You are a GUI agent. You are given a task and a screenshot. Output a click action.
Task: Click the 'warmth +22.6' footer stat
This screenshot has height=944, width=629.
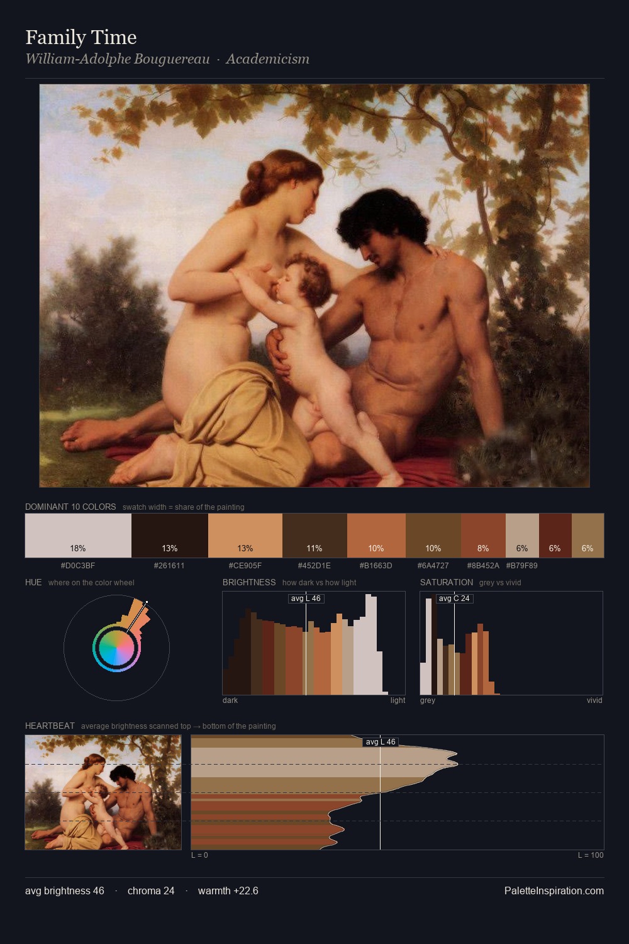[x=228, y=891]
